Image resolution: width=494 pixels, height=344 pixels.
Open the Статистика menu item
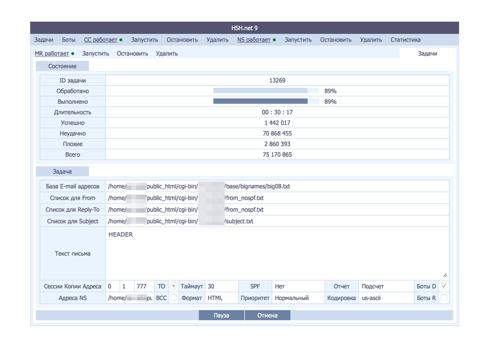406,40
